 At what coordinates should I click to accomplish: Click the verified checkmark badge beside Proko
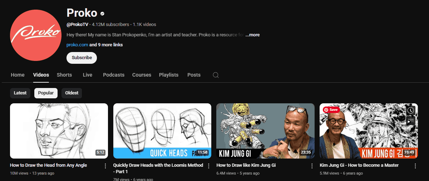(x=103, y=14)
